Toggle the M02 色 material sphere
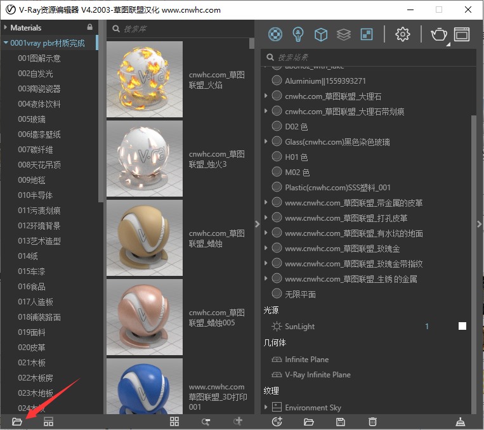This screenshot has width=484, height=430. [x=277, y=172]
